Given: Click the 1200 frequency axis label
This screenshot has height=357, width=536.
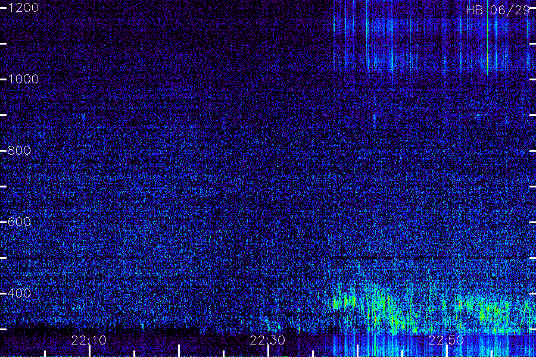Looking at the screenshot, I should coord(23,8).
